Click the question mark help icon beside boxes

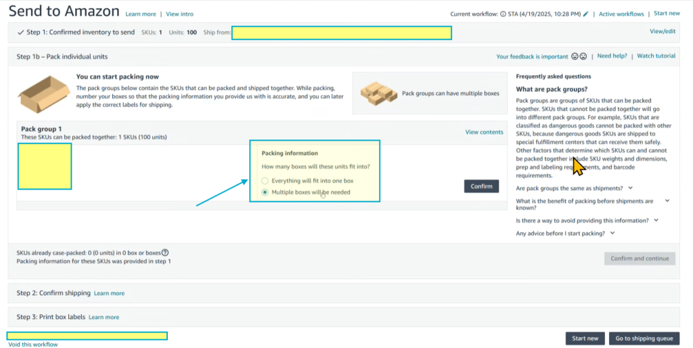pos(165,253)
